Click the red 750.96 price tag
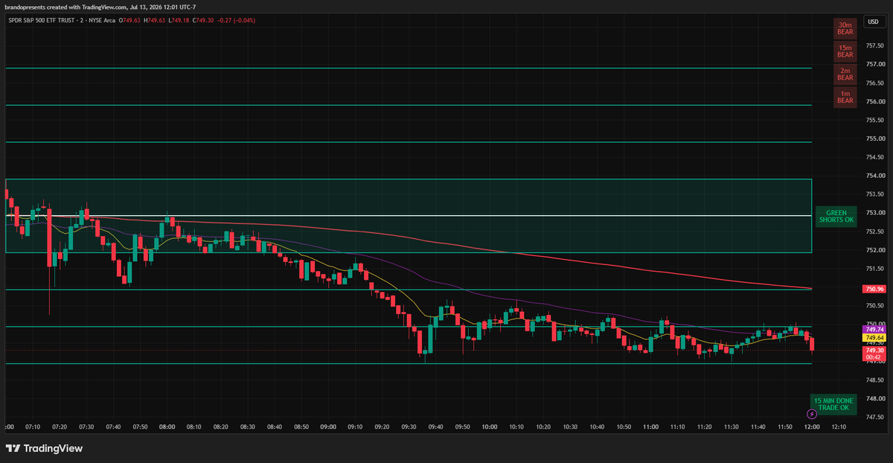893x463 pixels. coord(874,289)
